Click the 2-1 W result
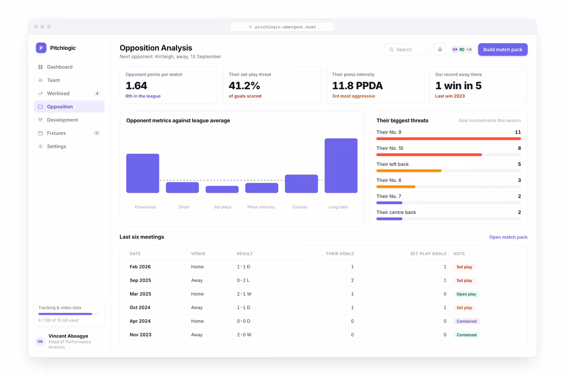Viewport: 565px width, 376px height. 244,294
